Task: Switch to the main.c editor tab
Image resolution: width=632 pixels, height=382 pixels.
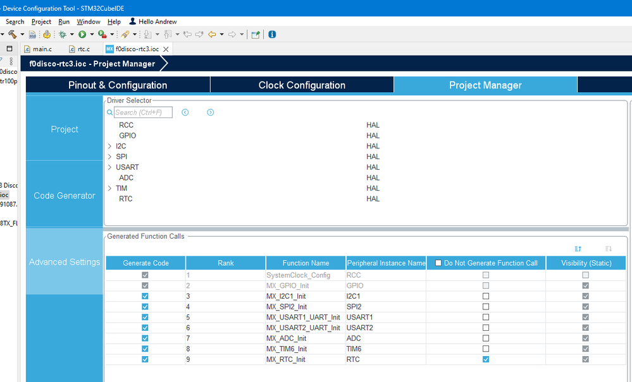Action: click(39, 49)
